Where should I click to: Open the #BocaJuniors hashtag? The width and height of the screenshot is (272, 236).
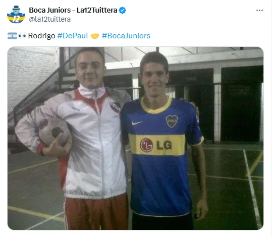(126, 36)
